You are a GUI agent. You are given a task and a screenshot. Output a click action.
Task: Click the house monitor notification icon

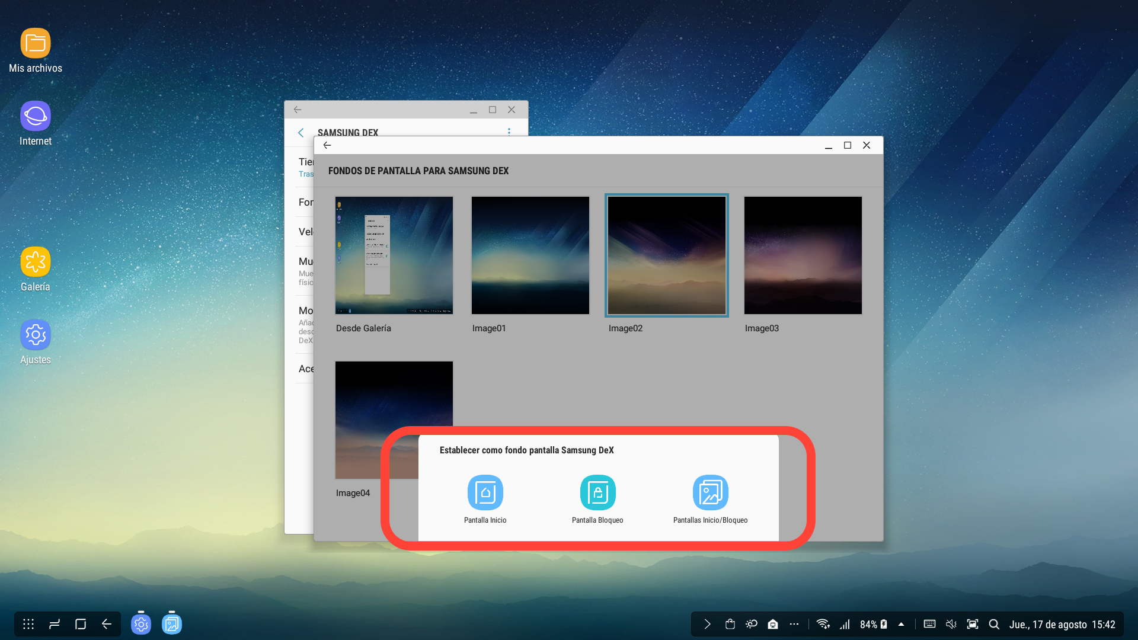773,624
